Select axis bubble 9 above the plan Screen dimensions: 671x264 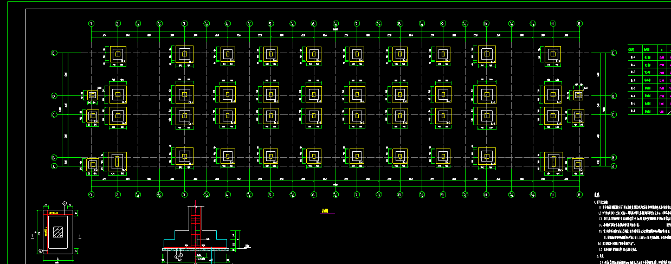point(443,24)
